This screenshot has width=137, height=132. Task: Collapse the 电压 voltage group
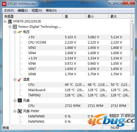[x=15, y=32]
